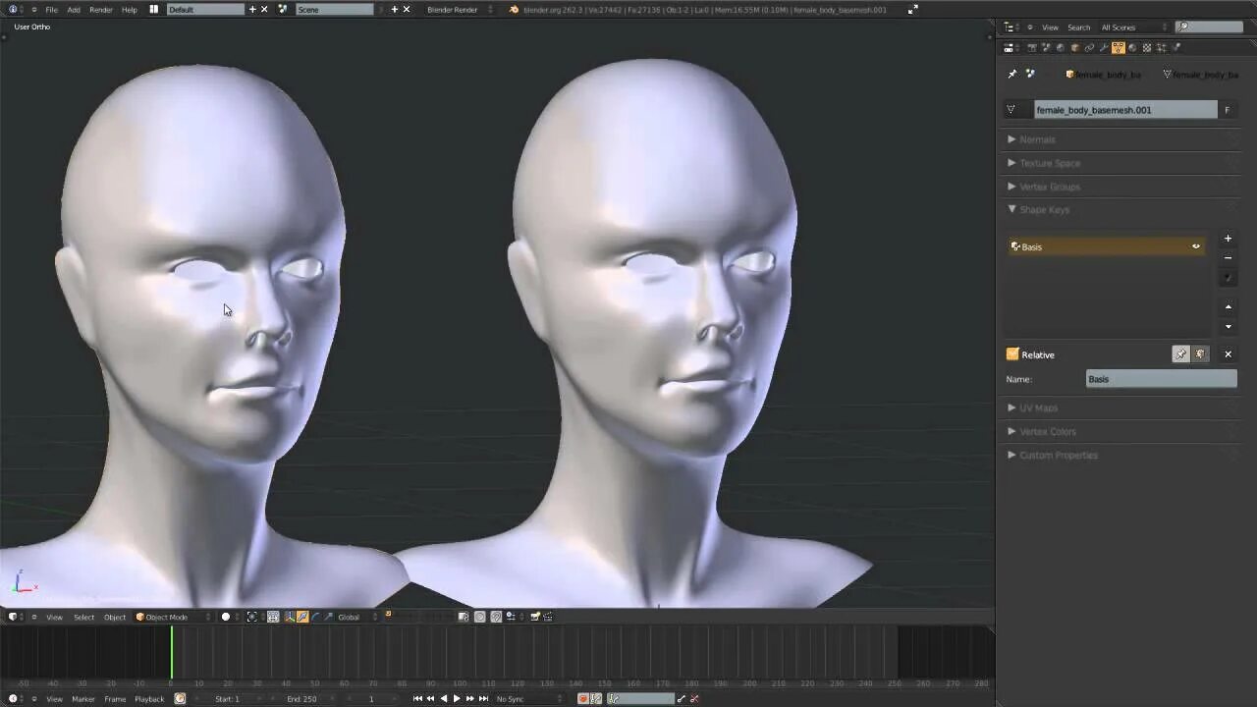Add a new shape key with plus
The image size is (1257, 707).
(1228, 239)
